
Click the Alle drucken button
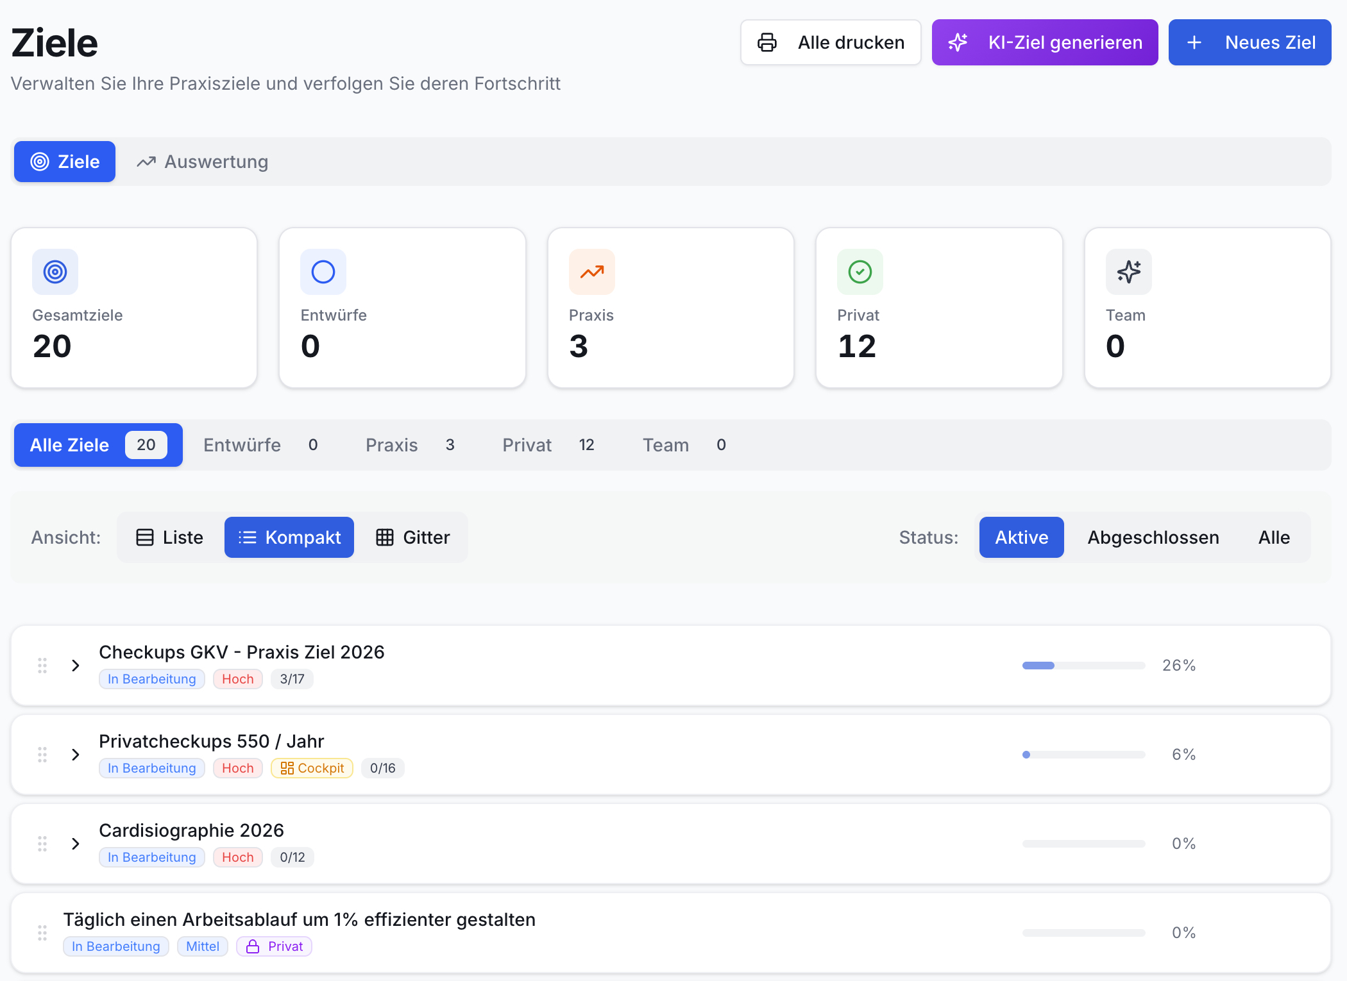[831, 42]
